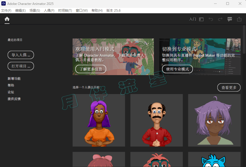Click the 导入人偶 button
246x167 pixels.
point(21,55)
